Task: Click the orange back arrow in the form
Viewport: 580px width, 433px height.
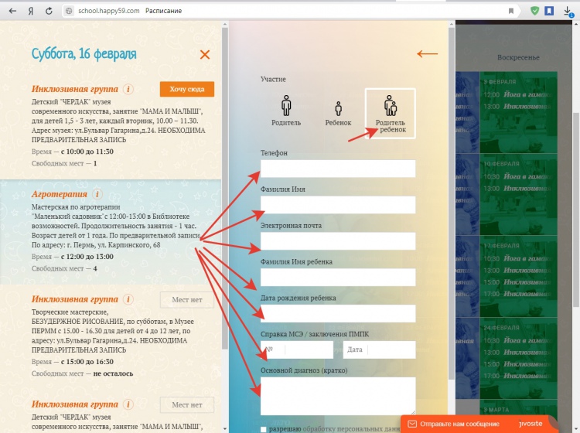Action: tap(427, 54)
